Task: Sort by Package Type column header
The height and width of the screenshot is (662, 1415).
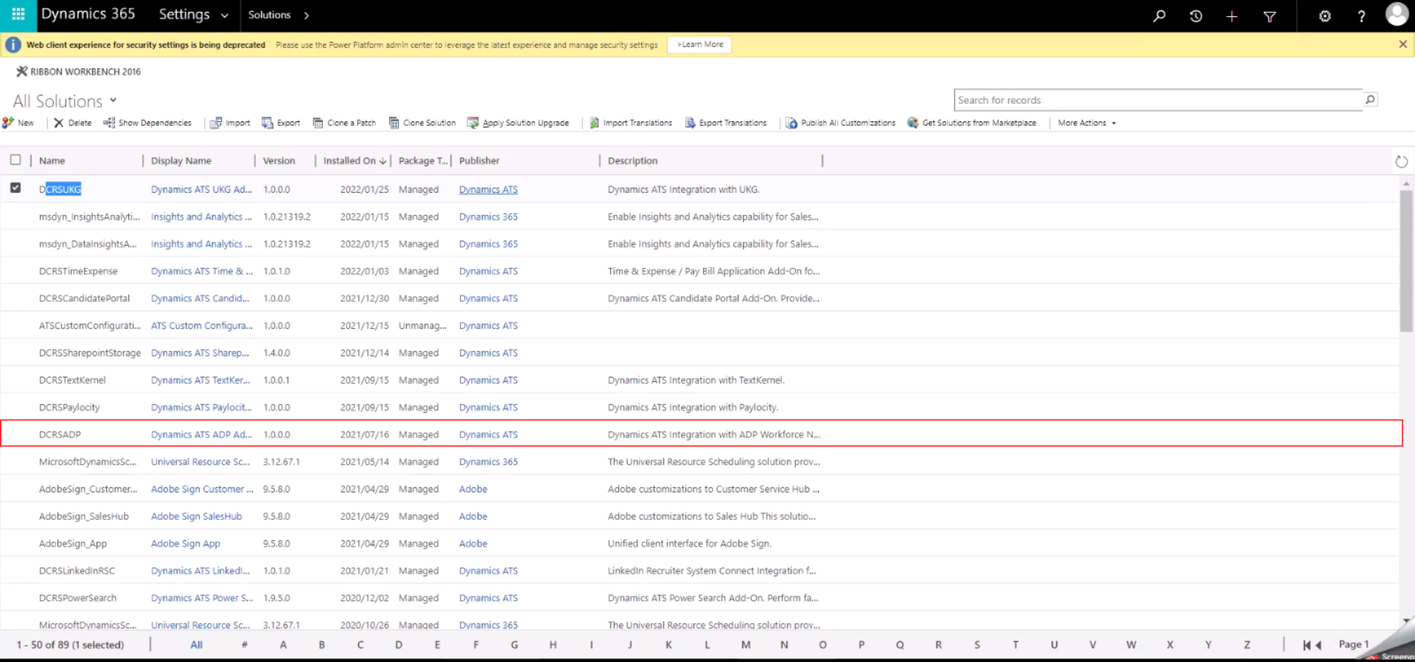Action: pos(422,161)
